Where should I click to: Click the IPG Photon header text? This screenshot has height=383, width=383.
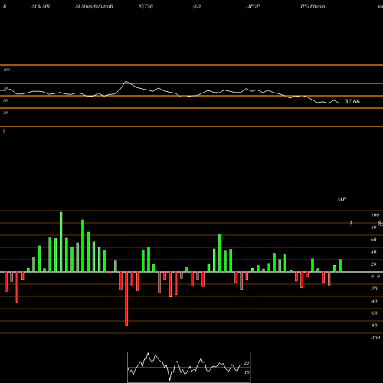[313, 6]
